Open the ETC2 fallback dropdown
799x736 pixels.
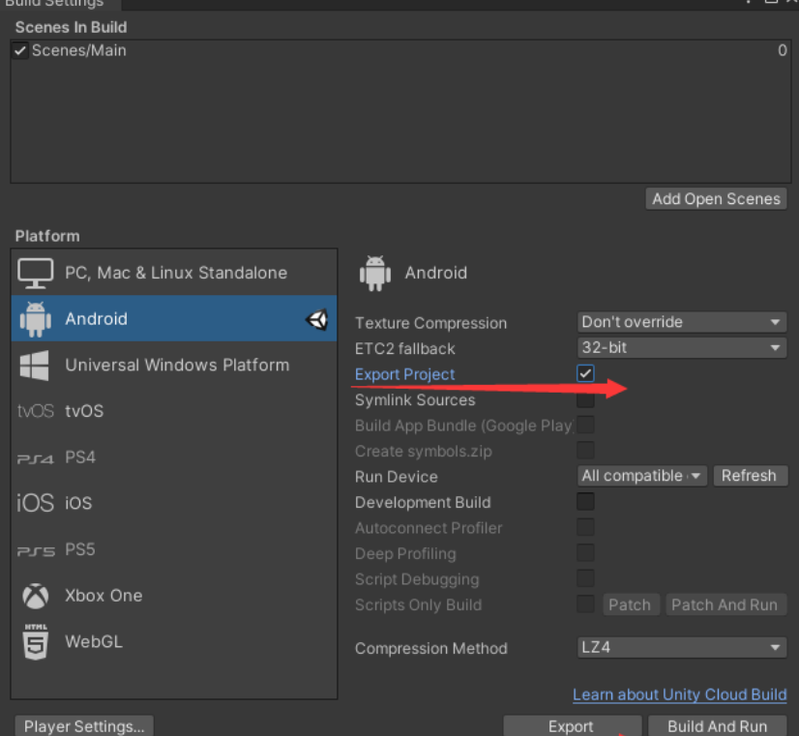pyautogui.click(x=682, y=348)
